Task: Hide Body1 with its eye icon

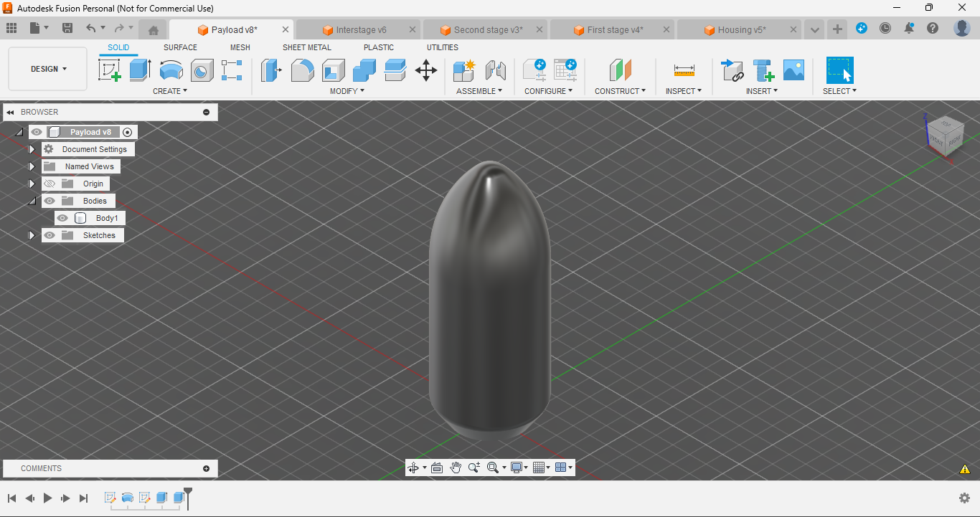Action: (62, 218)
